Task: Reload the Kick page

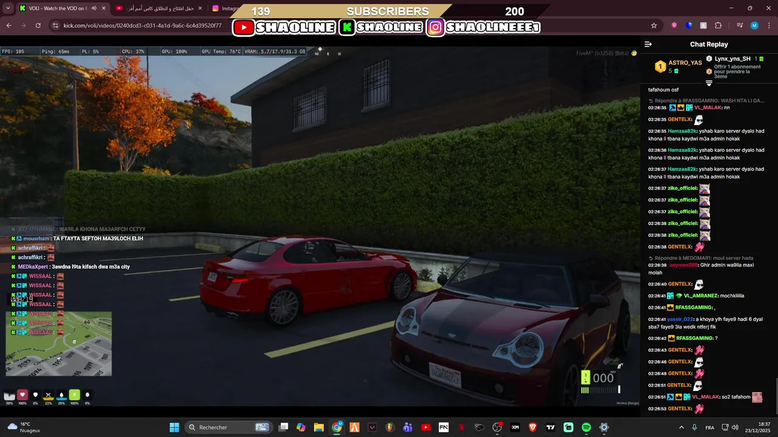Action: point(38,25)
